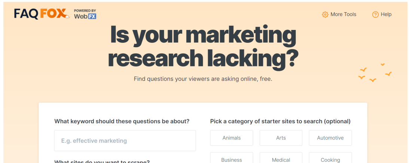Click the "Is your marketing research lacking?" heading
This screenshot has width=409, height=163.
[203, 46]
